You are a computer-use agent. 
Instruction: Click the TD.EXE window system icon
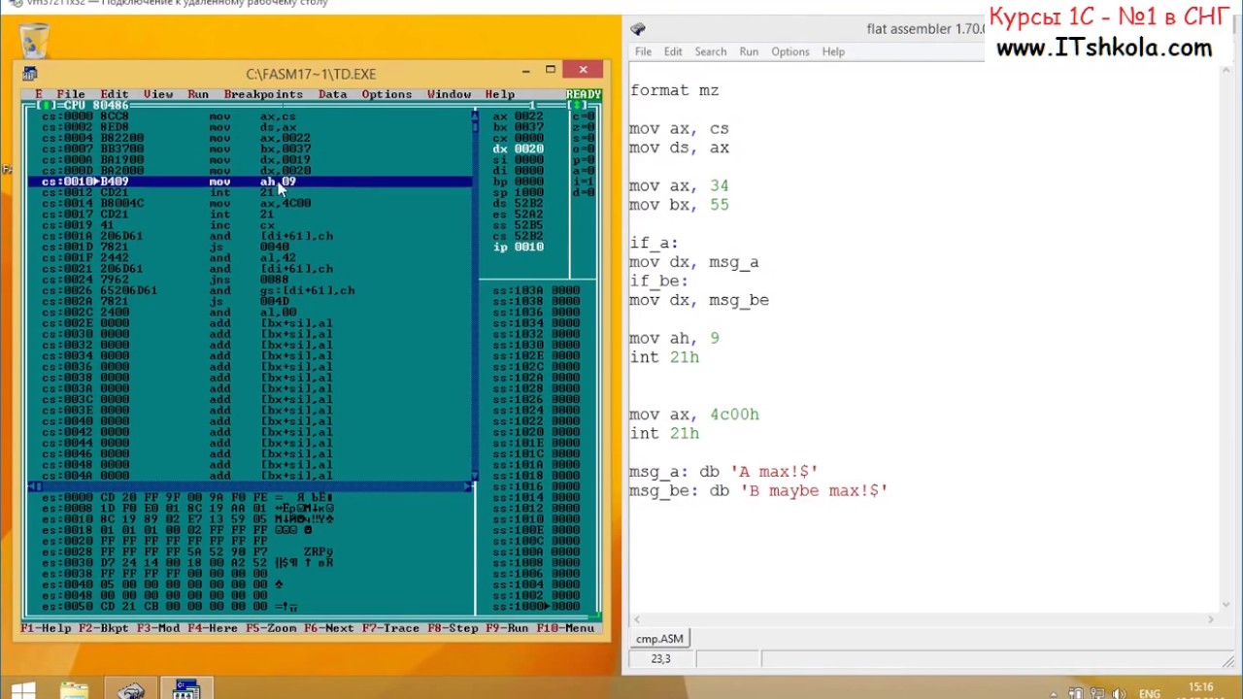30,74
